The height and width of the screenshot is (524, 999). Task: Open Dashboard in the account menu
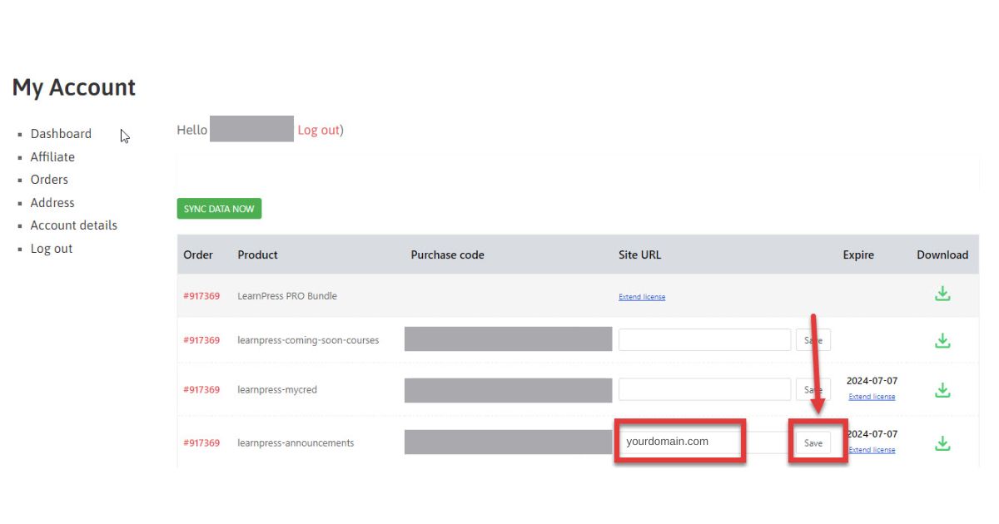click(x=61, y=134)
